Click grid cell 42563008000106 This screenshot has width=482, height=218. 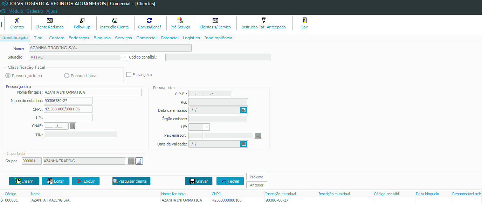(x=237, y=200)
